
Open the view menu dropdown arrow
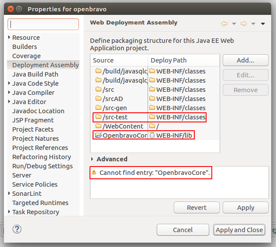tap(263, 24)
